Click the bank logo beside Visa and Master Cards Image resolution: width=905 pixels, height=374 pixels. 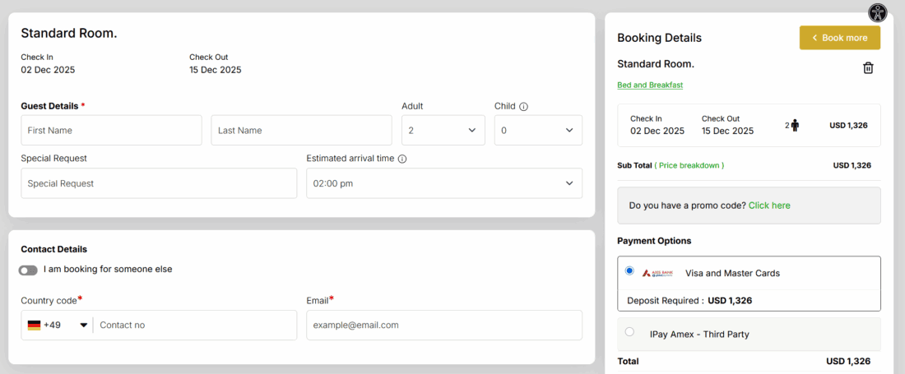pyautogui.click(x=657, y=273)
